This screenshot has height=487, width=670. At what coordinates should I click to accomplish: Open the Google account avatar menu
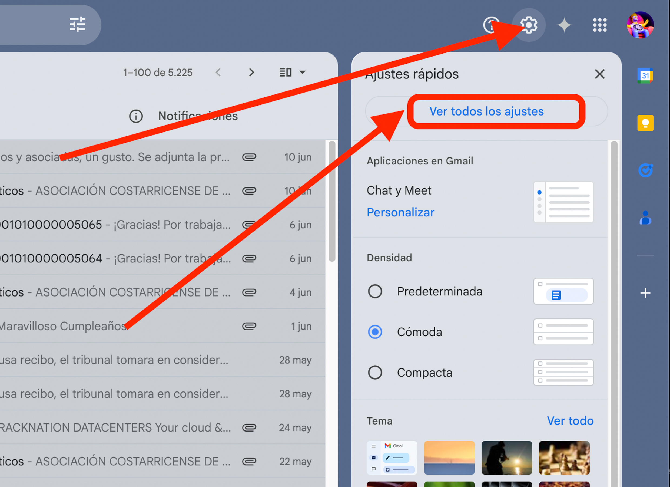(640, 25)
